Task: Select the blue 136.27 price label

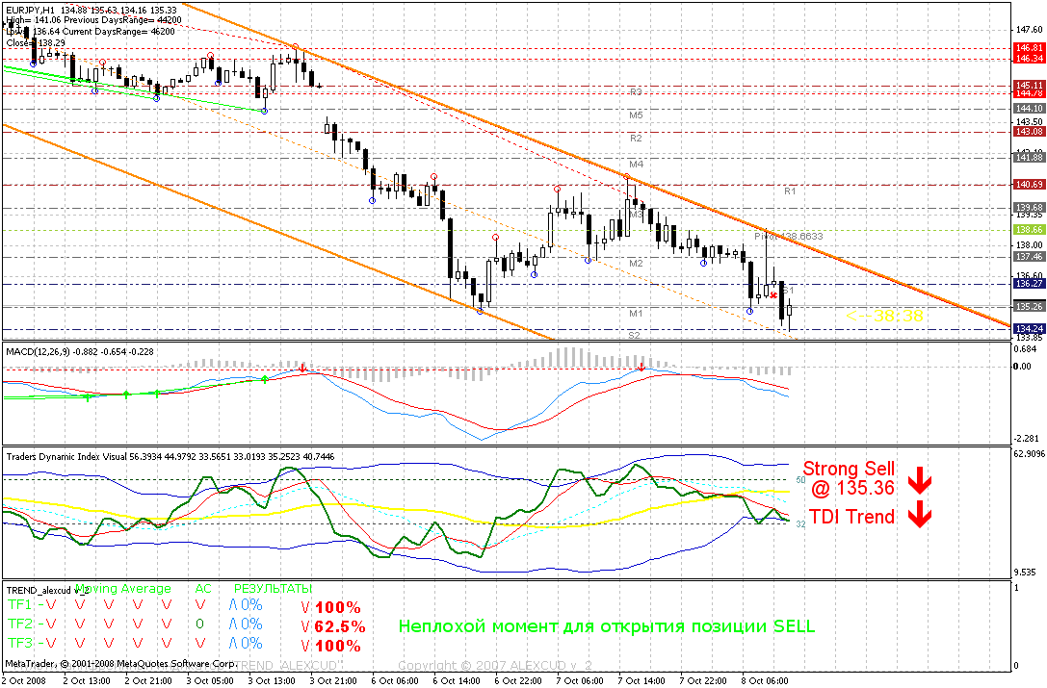Action: pyautogui.click(x=1029, y=284)
